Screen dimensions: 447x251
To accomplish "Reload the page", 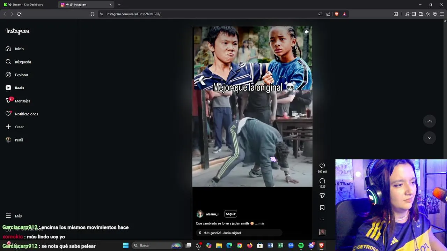I will pos(19,14).
